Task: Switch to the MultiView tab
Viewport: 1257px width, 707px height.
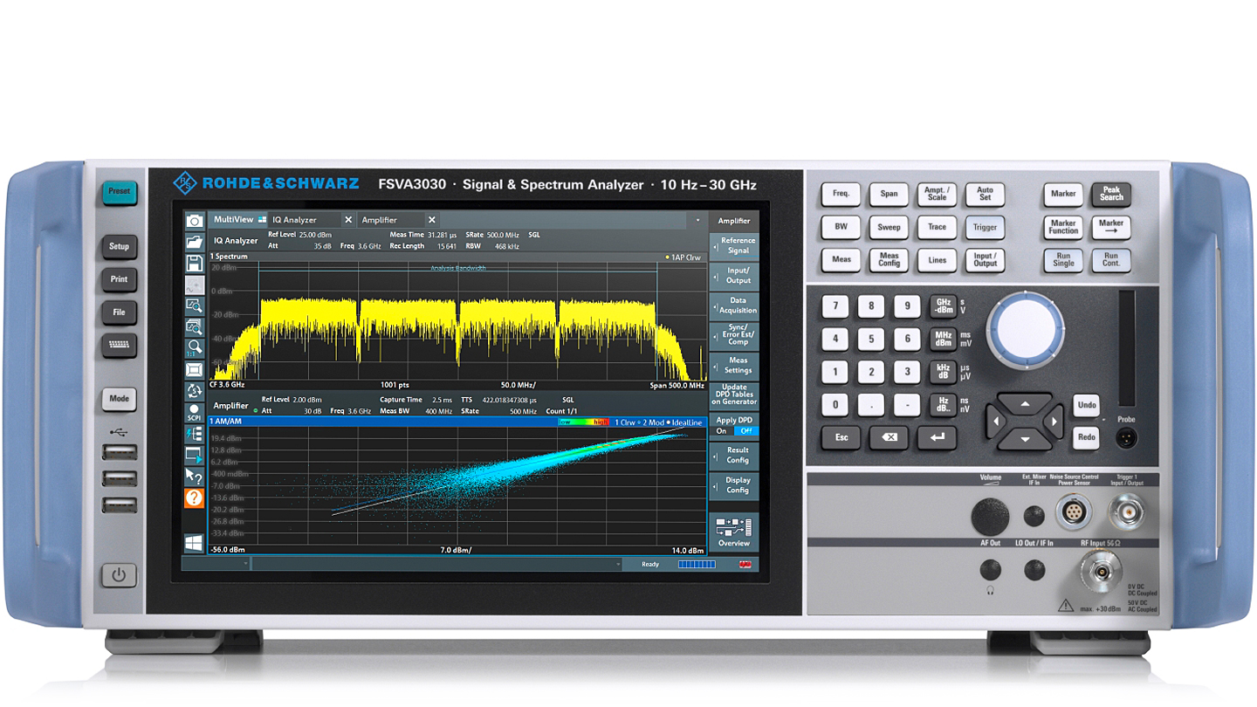Action: pyautogui.click(x=235, y=220)
